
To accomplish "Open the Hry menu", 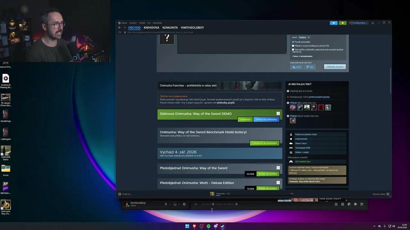I will pyautogui.click(x=149, y=23).
